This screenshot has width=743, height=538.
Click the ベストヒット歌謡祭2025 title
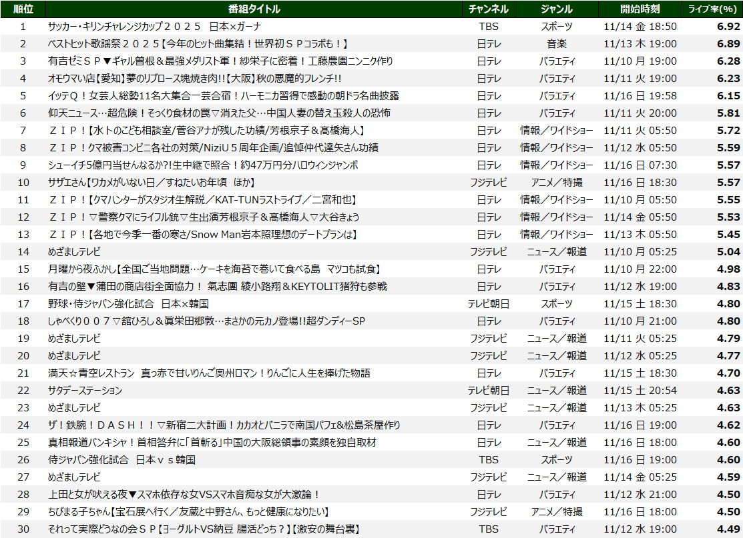(x=198, y=43)
